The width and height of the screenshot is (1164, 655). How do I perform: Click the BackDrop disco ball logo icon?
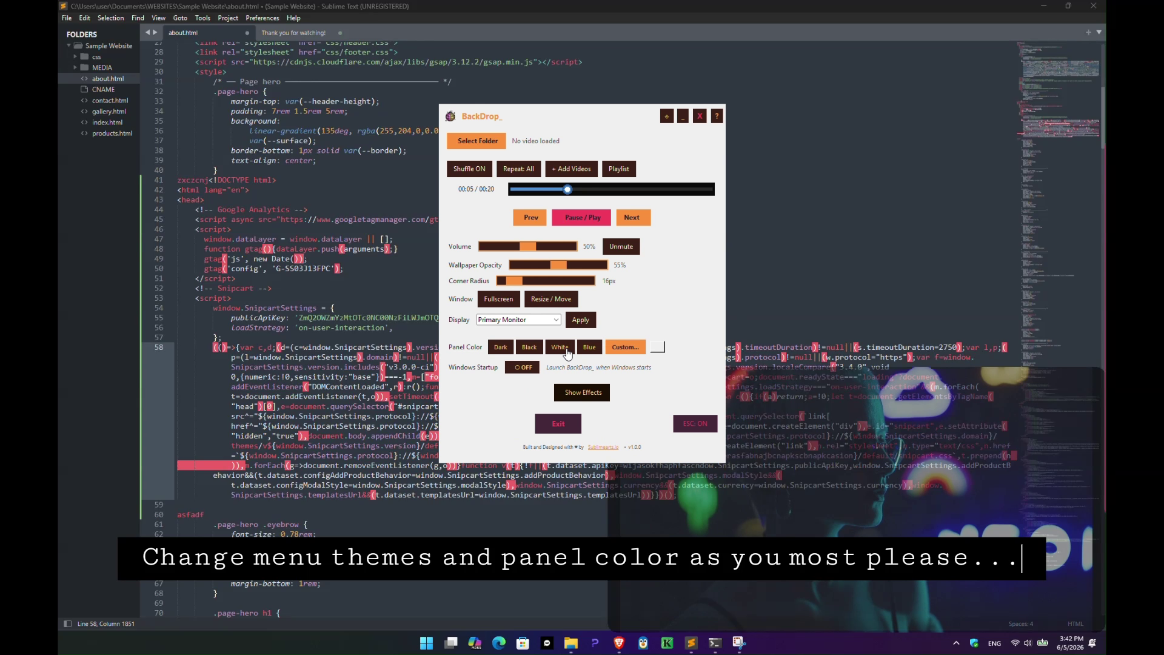tap(450, 116)
